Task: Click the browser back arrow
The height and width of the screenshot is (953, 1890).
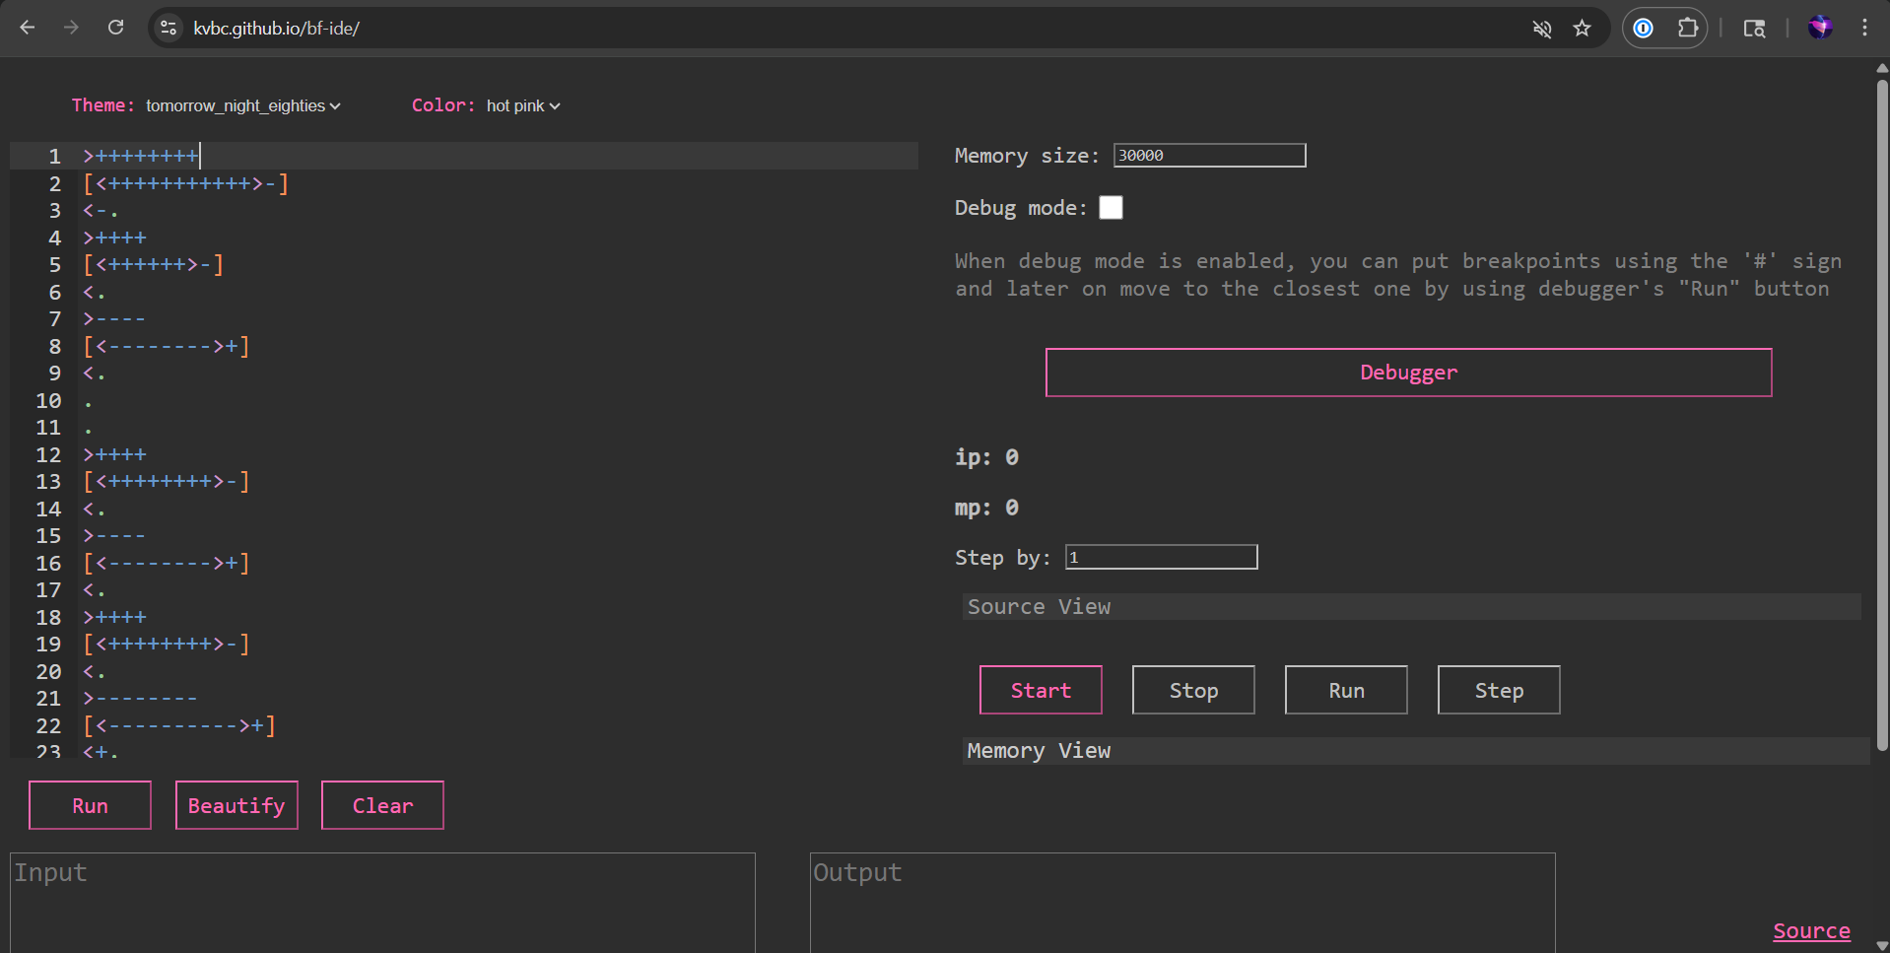Action: pyautogui.click(x=28, y=28)
